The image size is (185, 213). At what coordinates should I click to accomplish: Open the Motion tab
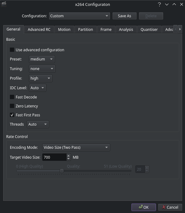64,29
